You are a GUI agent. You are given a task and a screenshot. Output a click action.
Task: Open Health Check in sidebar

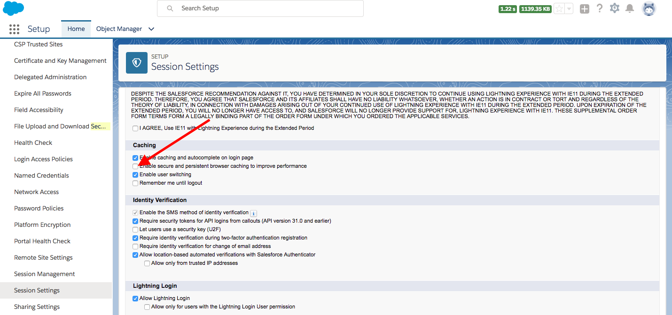point(33,143)
